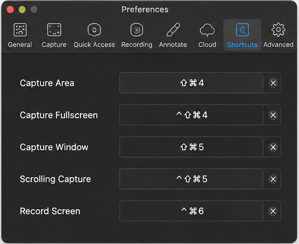Select the Shortcuts tab icon
Screen dimensions: 299x244
(x=242, y=30)
